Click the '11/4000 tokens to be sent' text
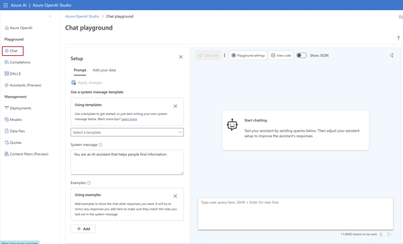Image resolution: width=403 pixels, height=244 pixels. pyautogui.click(x=359, y=234)
